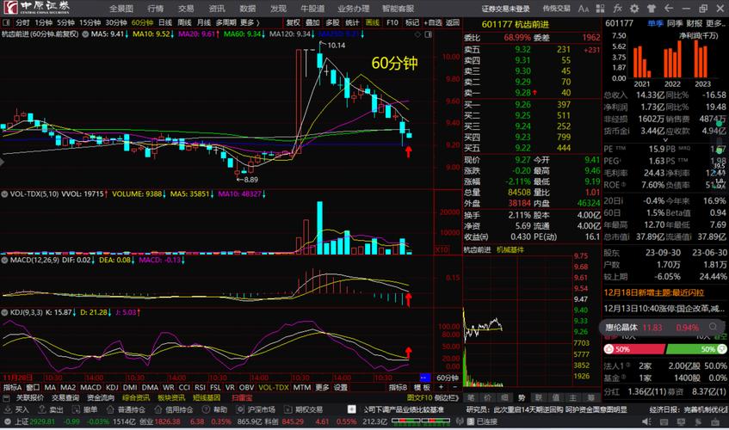This screenshot has width=729, height=430.
Task: Change skin with the shirt icon
Action: pos(652,9)
